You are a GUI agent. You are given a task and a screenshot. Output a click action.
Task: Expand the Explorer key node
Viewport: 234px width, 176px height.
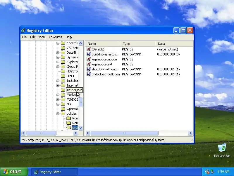58,62
